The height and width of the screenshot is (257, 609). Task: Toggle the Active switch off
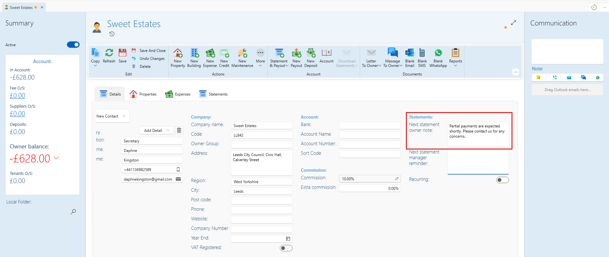(x=73, y=45)
